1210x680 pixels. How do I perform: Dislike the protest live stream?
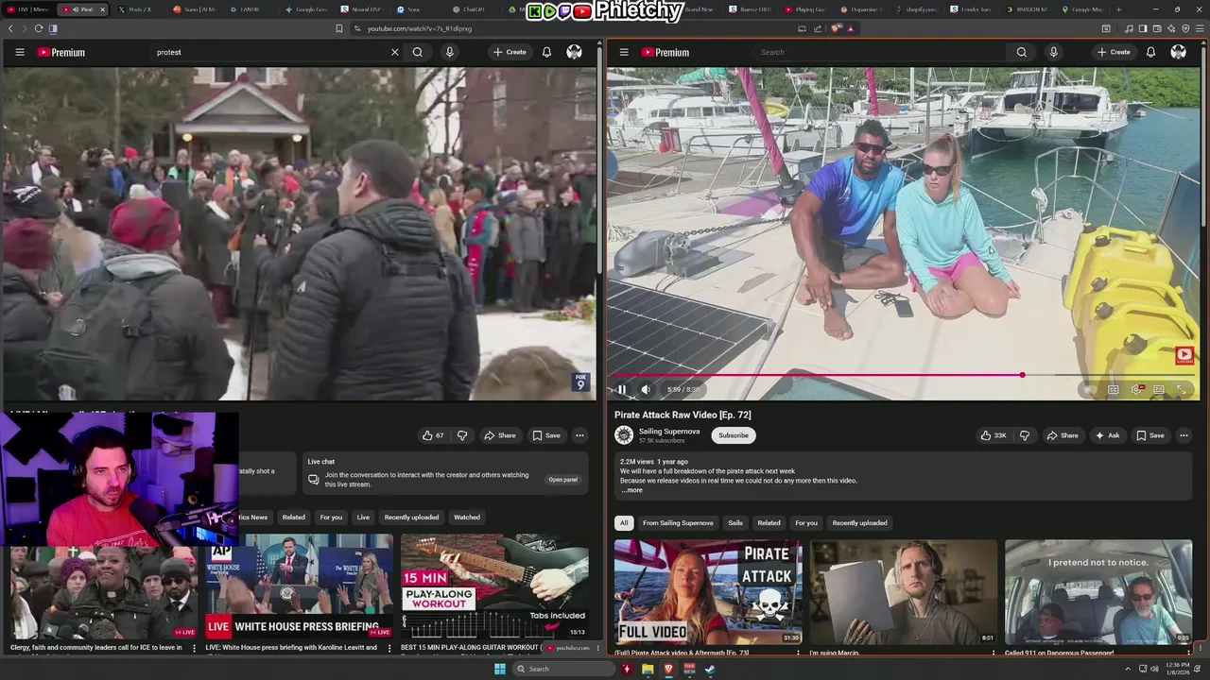(x=462, y=435)
